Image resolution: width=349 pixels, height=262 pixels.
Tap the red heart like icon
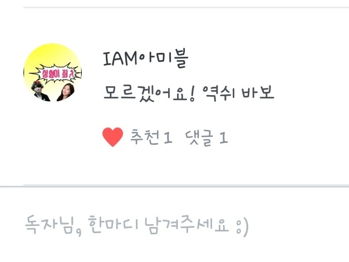(112, 137)
